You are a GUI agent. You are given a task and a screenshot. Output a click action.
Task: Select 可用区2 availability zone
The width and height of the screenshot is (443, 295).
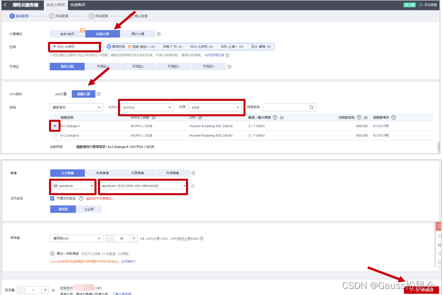click(138, 66)
